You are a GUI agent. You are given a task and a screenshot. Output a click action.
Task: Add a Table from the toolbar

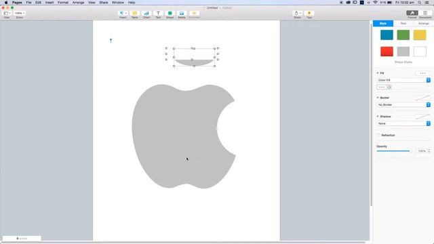[134, 13]
